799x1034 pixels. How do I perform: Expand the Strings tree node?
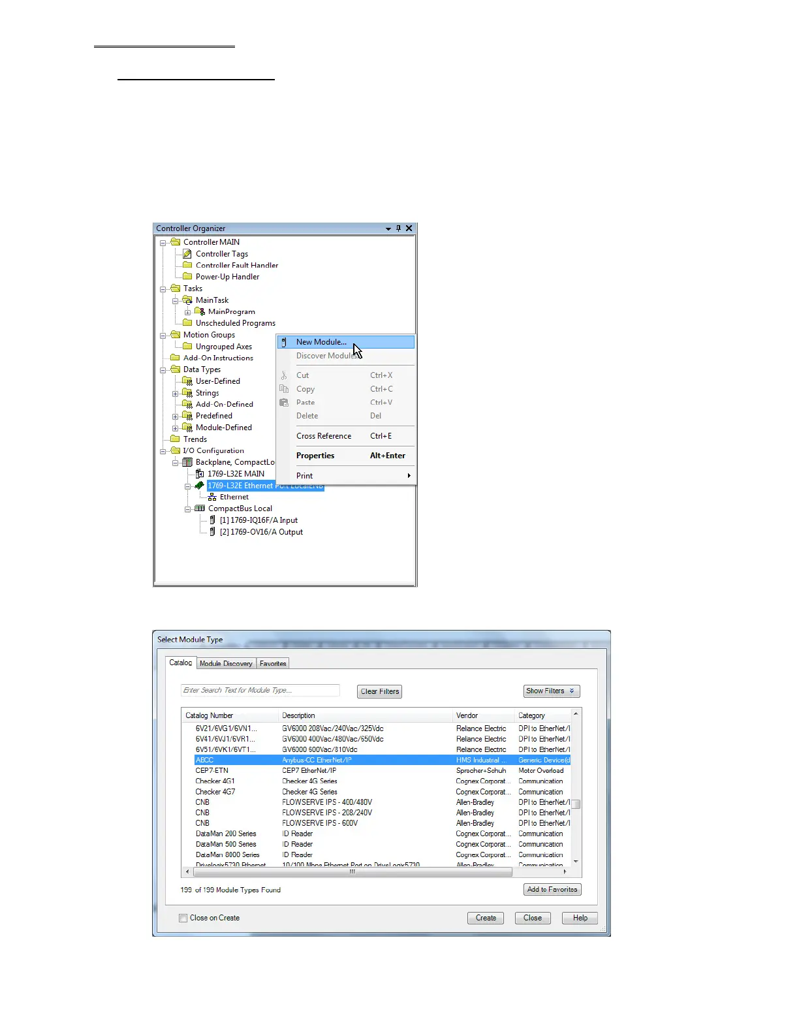pyautogui.click(x=176, y=394)
